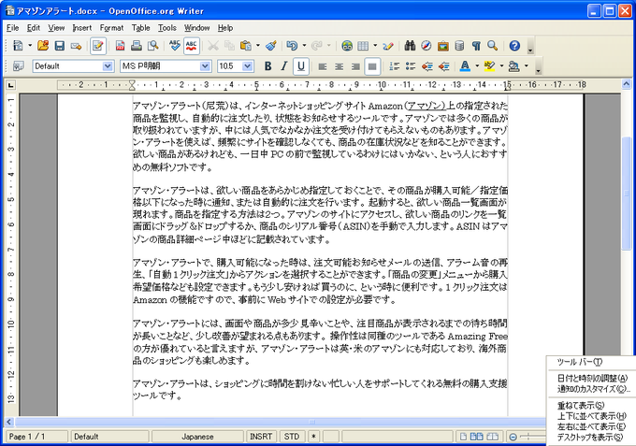Image resolution: width=636 pixels, height=446 pixels.
Task: Expand Highlighting color dropdown arrow
Action: pos(501,66)
